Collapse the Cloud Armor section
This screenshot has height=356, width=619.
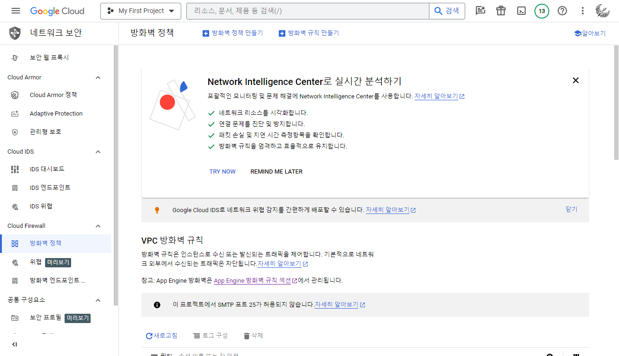click(x=98, y=78)
